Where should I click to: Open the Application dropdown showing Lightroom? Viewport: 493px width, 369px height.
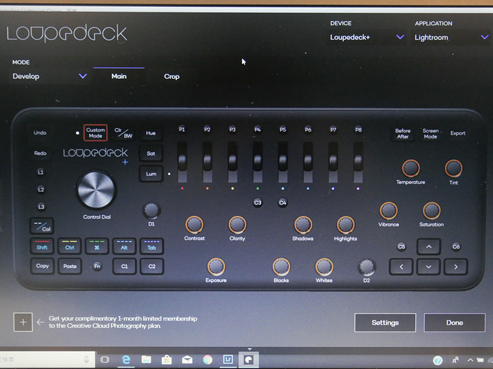coord(451,38)
